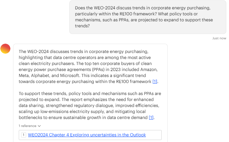
Task: Open citation [1] after "RE100 framework"
Action: click(155, 82)
